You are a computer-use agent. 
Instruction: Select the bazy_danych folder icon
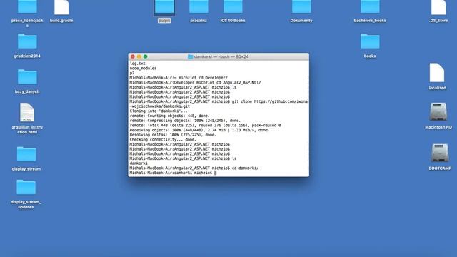(27, 76)
